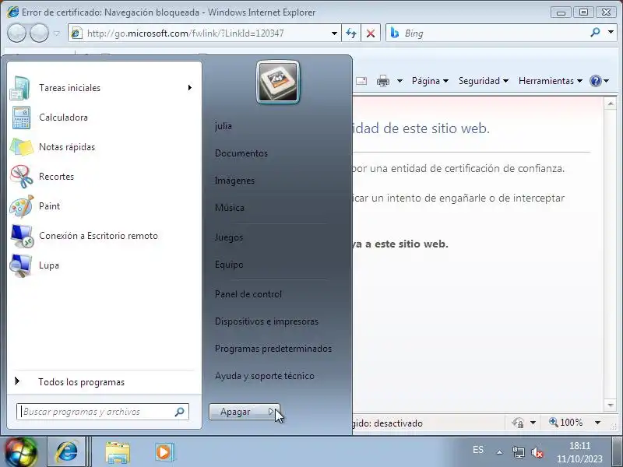
Task: Open the Página menu
Action: point(431,81)
